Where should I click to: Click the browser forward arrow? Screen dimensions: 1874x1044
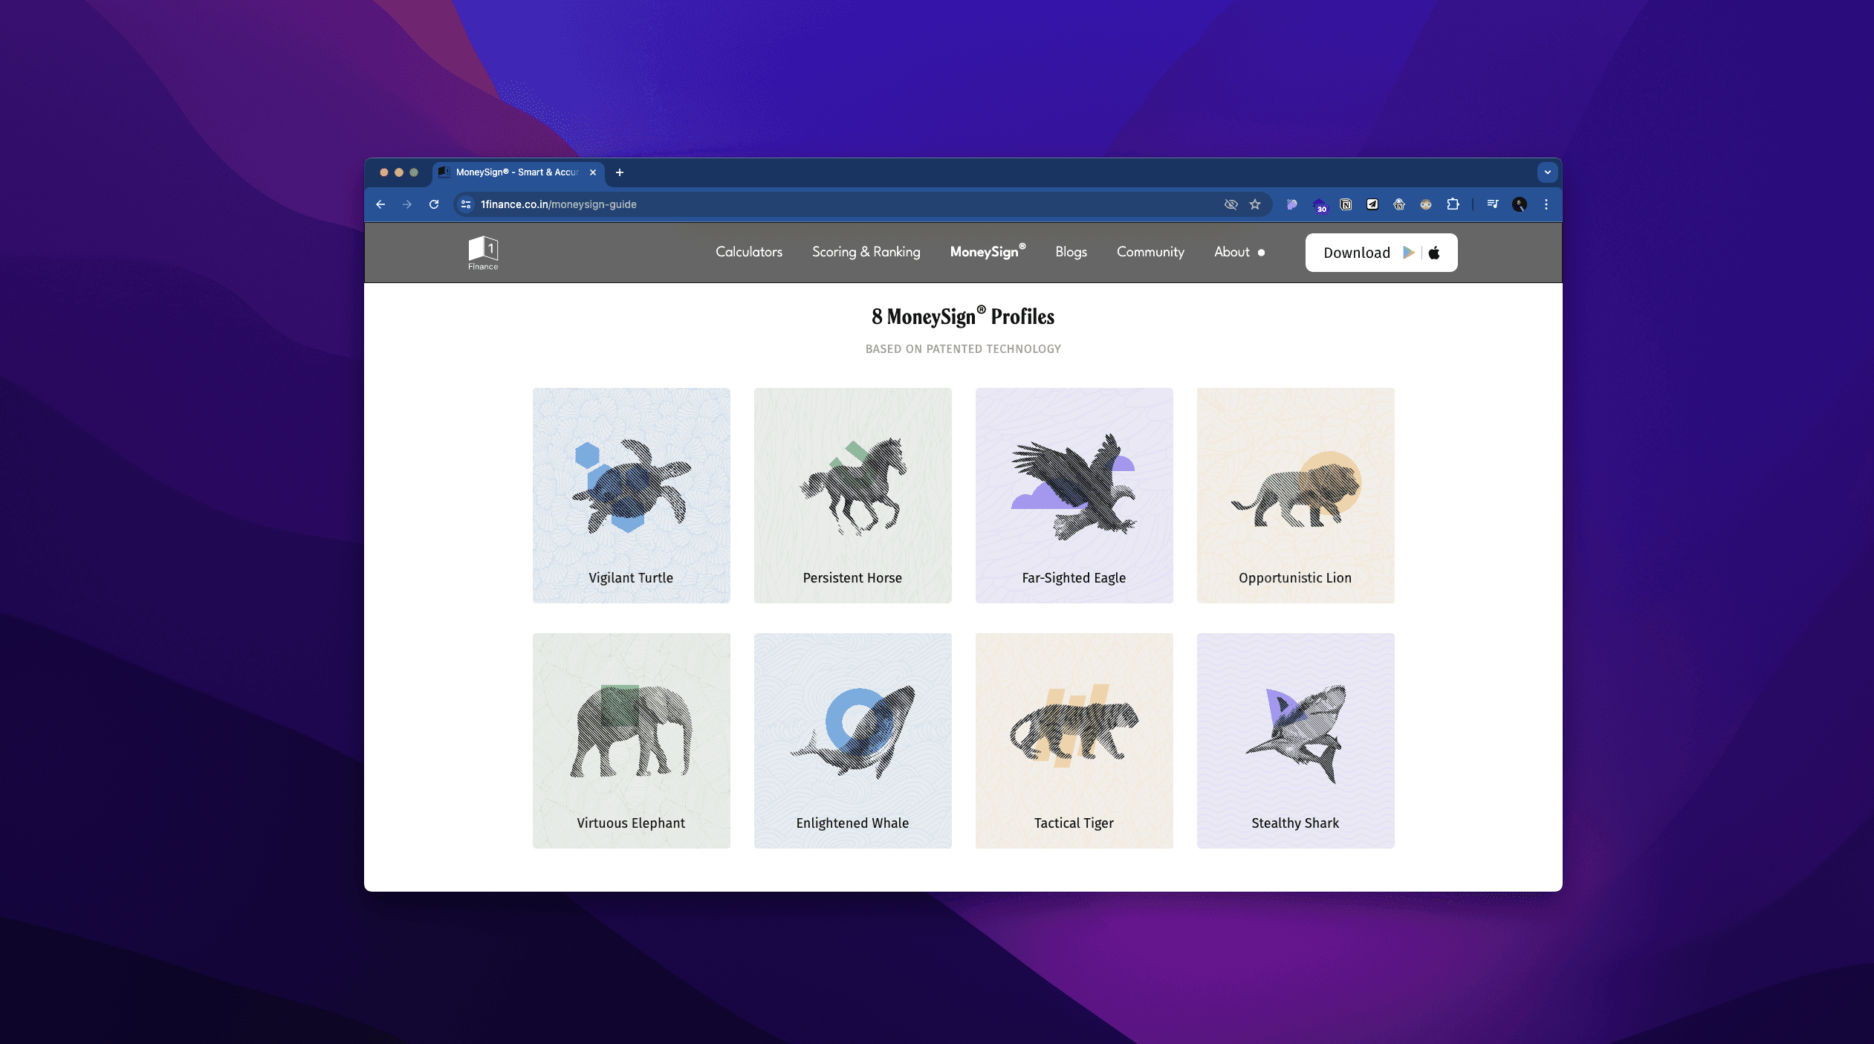(x=407, y=204)
